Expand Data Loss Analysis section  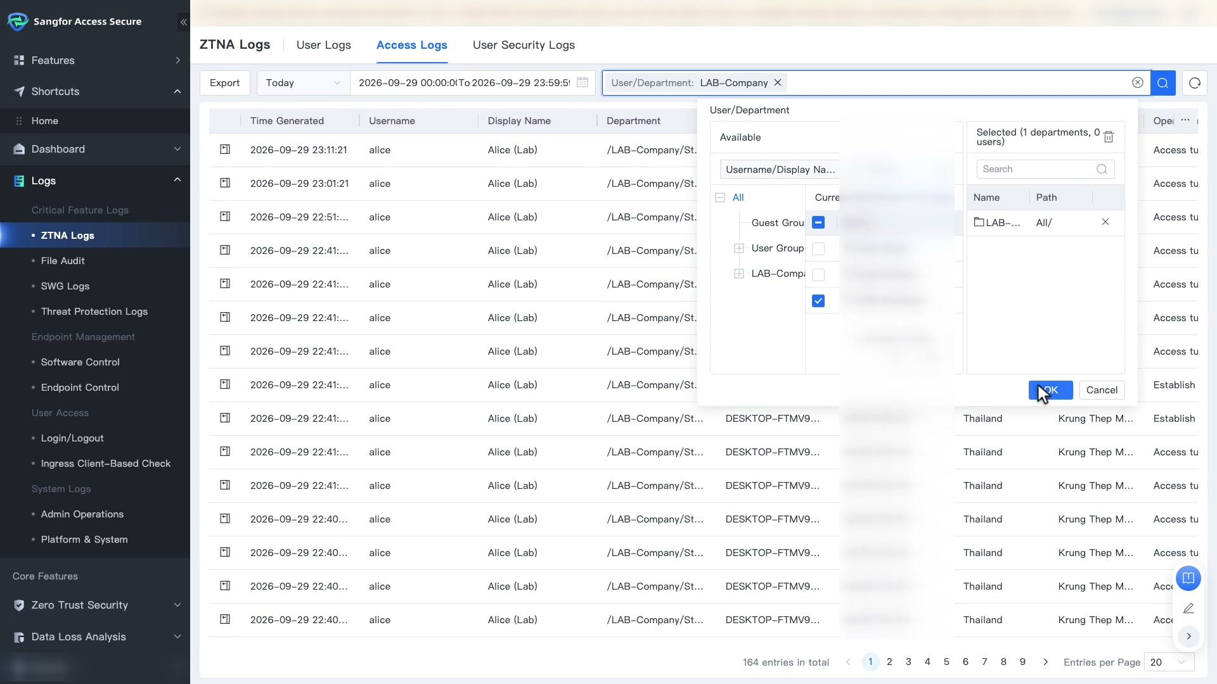point(177,636)
